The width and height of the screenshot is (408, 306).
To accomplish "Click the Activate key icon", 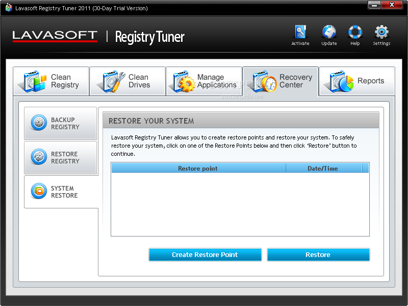I will pyautogui.click(x=300, y=32).
